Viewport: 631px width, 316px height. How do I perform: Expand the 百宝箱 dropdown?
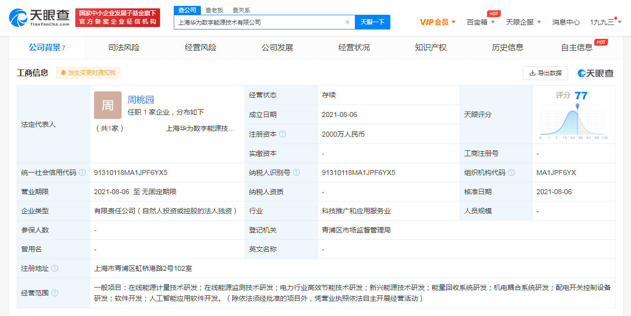tap(481, 22)
